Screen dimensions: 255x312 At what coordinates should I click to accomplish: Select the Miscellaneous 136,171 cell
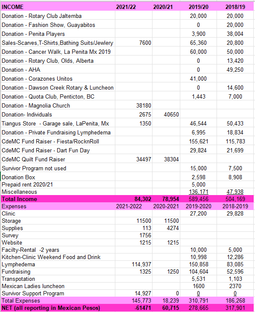pyautogui.click(x=198, y=192)
